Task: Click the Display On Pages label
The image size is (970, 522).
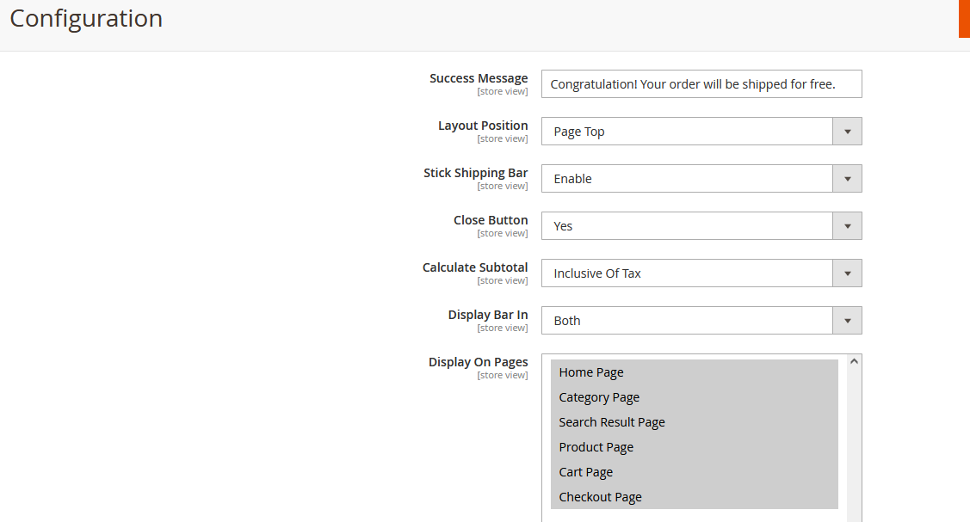Action: (478, 362)
